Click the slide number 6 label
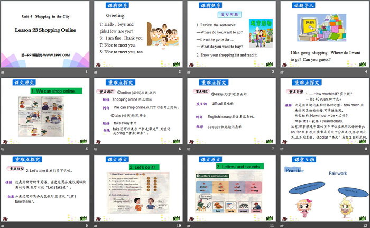 pos(180,149)
